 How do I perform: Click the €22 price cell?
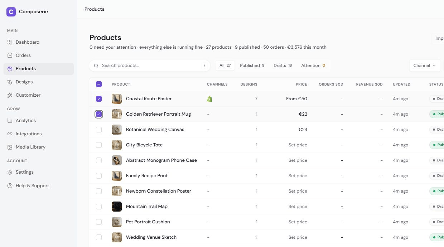303,114
